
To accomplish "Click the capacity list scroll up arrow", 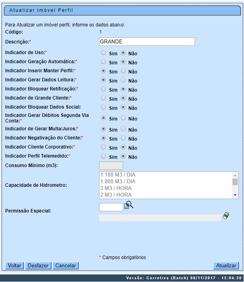I will click(x=235, y=175).
